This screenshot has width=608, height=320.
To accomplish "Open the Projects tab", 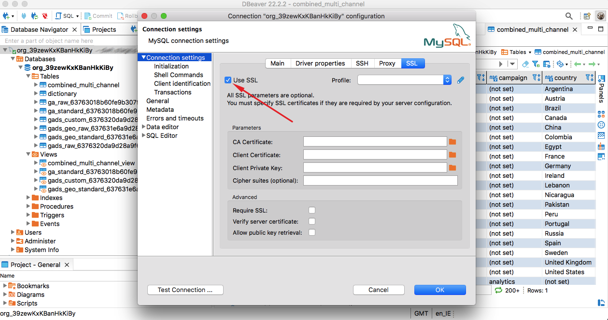I will [99, 29].
